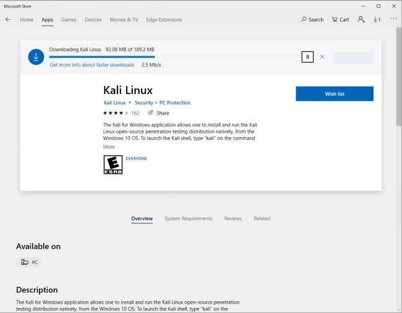Maximize the Microsoft Store window

pos(378,6)
